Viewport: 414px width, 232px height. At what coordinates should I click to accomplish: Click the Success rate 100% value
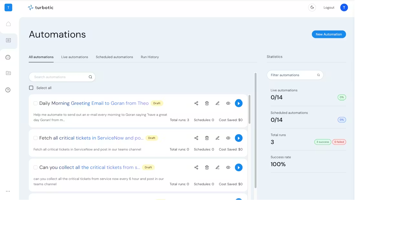pyautogui.click(x=278, y=164)
